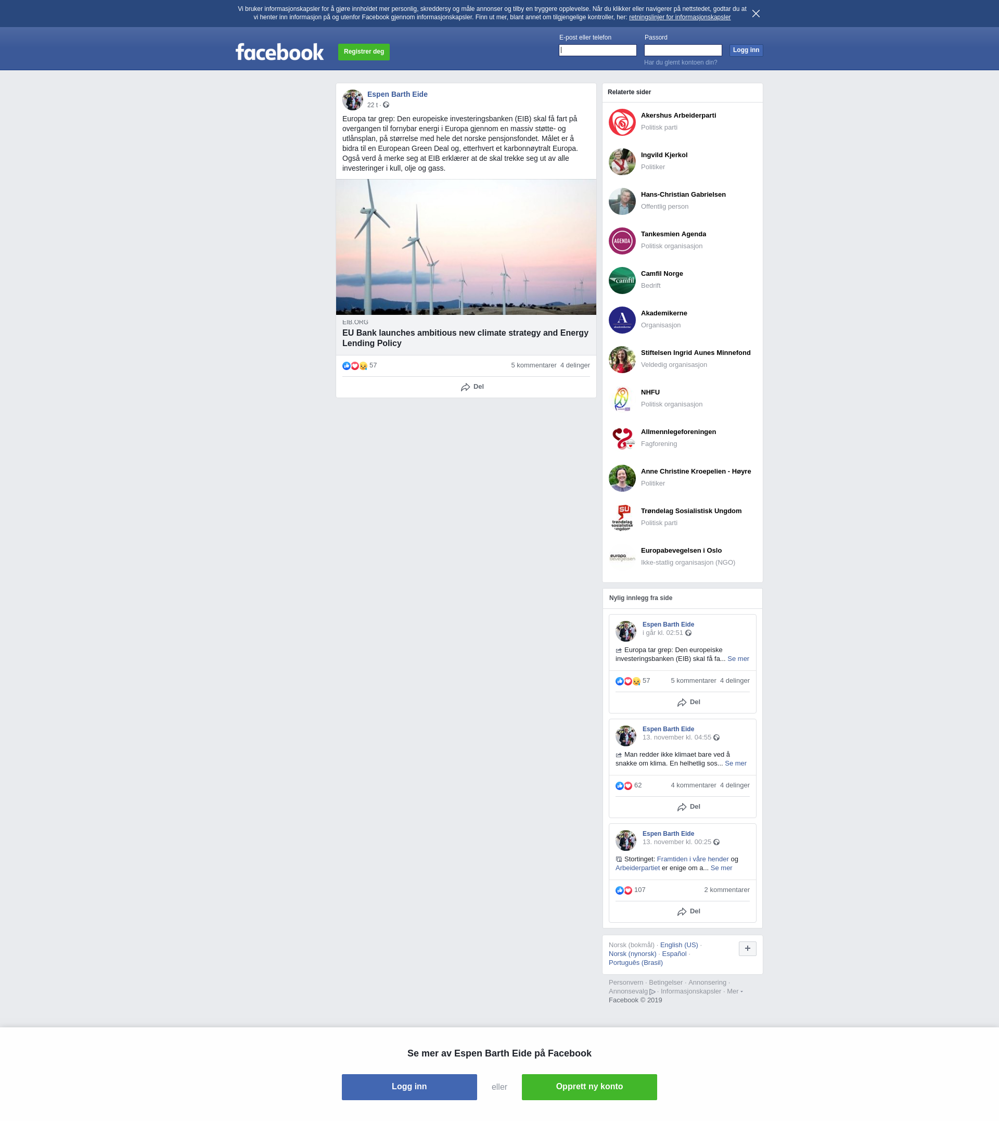The height and width of the screenshot is (1121, 999).
Task: Click reaction icons with 62 count
Action: click(x=623, y=786)
